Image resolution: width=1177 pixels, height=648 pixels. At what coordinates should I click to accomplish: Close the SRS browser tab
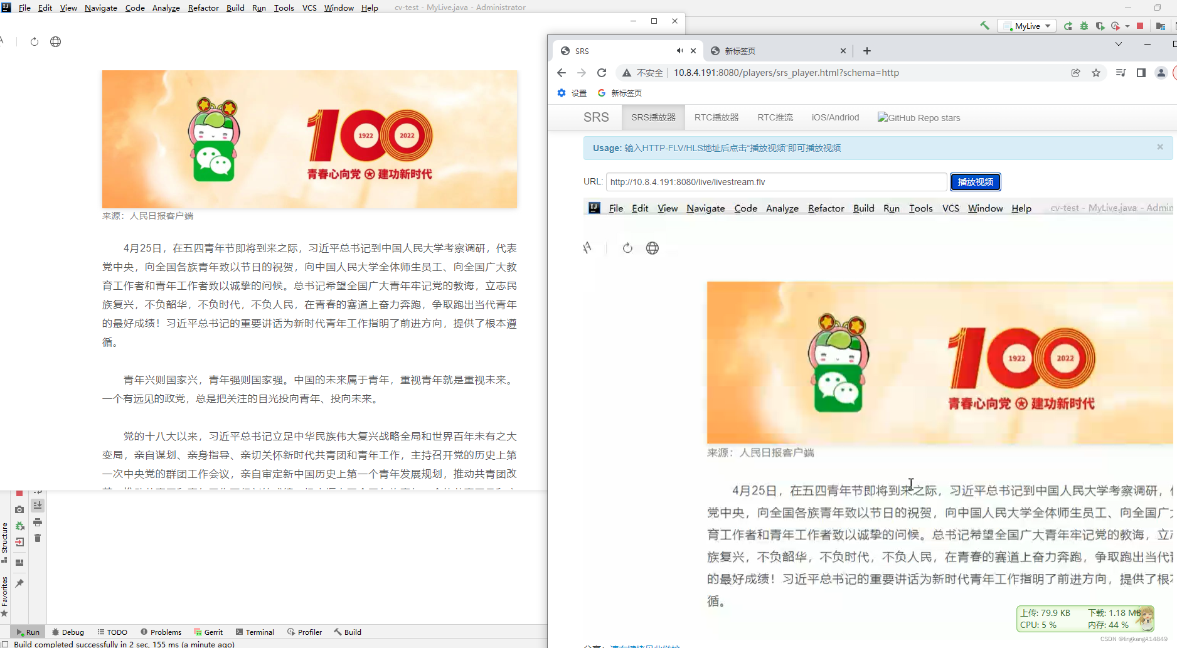click(x=693, y=51)
